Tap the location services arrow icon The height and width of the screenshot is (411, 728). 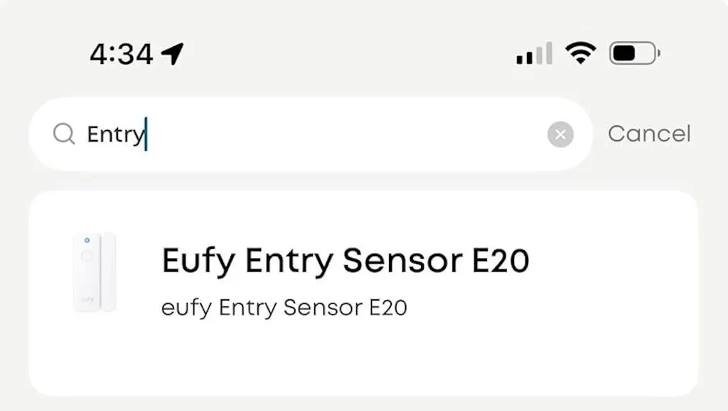172,53
